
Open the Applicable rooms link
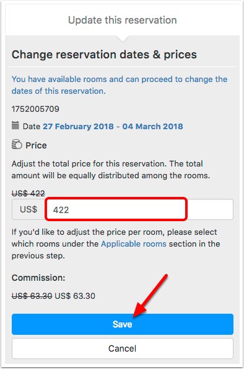point(134,244)
